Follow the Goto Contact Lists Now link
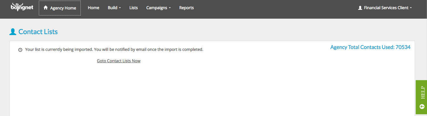 tap(119, 61)
